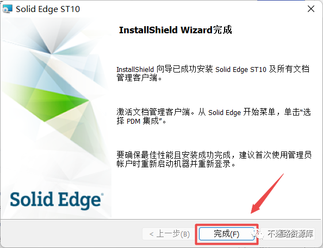Click the WeChat watermark icon near the finish button
The image size is (323, 248).
[257, 234]
